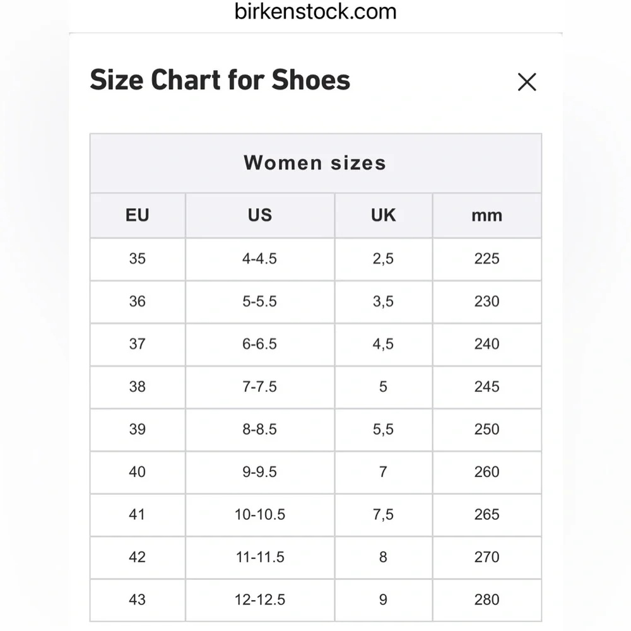Screen dimensions: 631x631
Task: Click the Size Chart for Shoes heading
Action: point(220,80)
